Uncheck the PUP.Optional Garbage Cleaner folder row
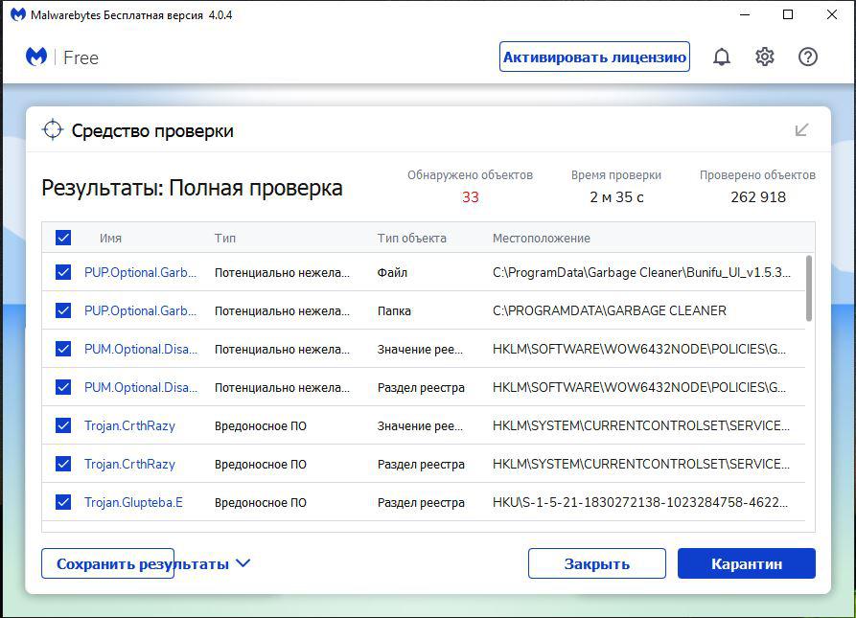The image size is (856, 618). [63, 310]
